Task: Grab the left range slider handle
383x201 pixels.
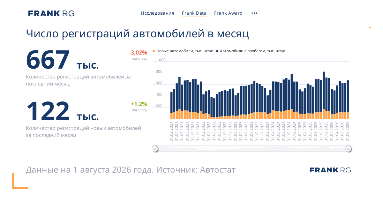Action: (x=155, y=149)
